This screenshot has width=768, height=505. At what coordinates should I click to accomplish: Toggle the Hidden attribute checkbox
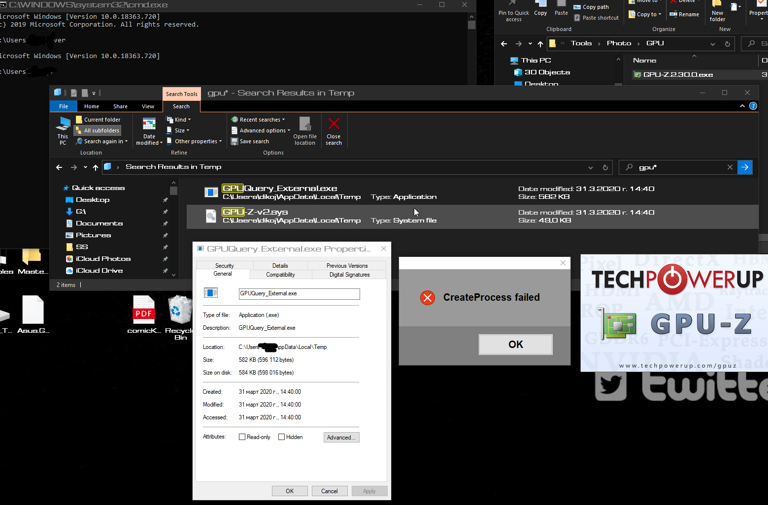point(281,437)
